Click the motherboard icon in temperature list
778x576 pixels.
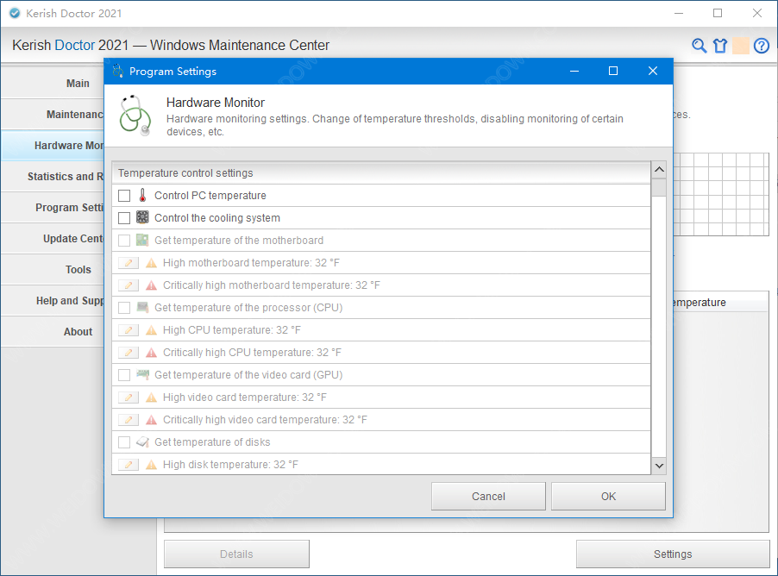pyautogui.click(x=142, y=240)
